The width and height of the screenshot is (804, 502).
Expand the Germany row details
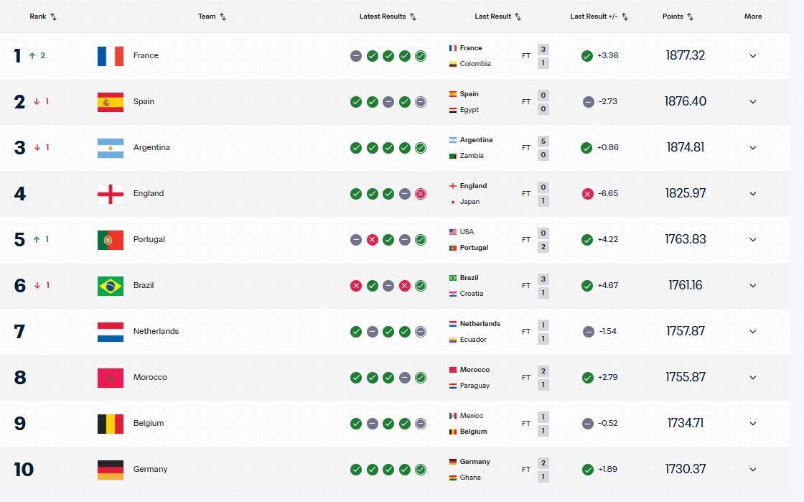tap(753, 469)
